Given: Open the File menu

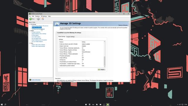Looking at the screenshot, I should [30, 16].
